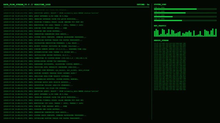Select the 'Calculating encryption overhead' log line
The height and width of the screenshot is (123, 220).
42,43
